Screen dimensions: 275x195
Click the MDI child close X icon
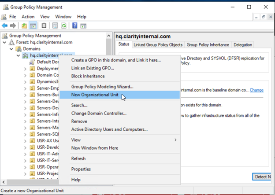pos(271,17)
